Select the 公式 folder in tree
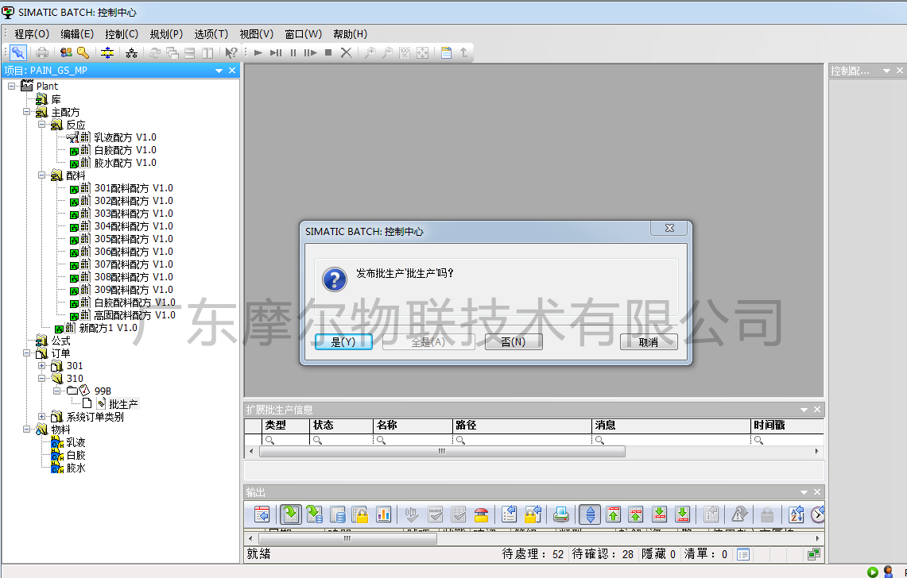The width and height of the screenshot is (907, 578). click(x=60, y=341)
